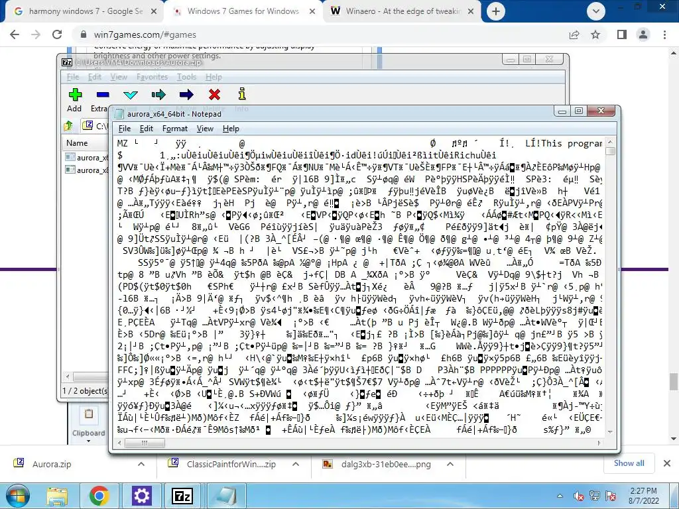This screenshot has height=509, width=679.
Task: Click Chrome back arrow
Action: (x=15, y=34)
